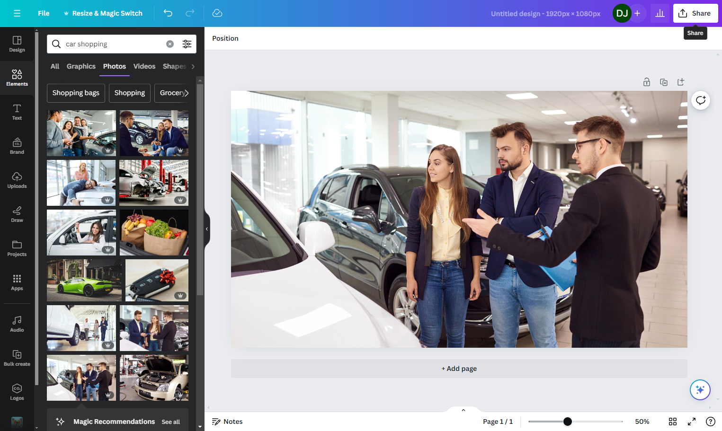Open the Apps sidebar panel

[17, 282]
